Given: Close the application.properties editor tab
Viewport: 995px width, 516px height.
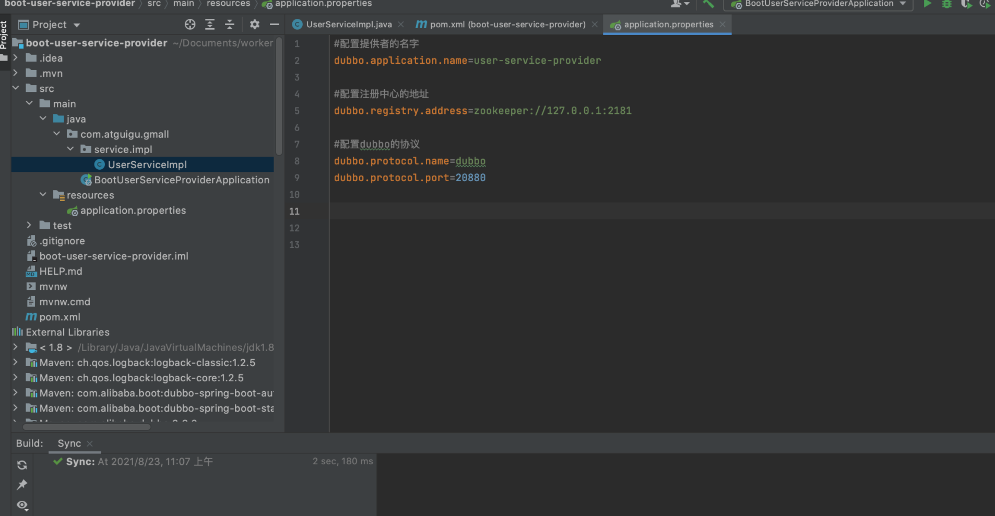Looking at the screenshot, I should tap(722, 24).
